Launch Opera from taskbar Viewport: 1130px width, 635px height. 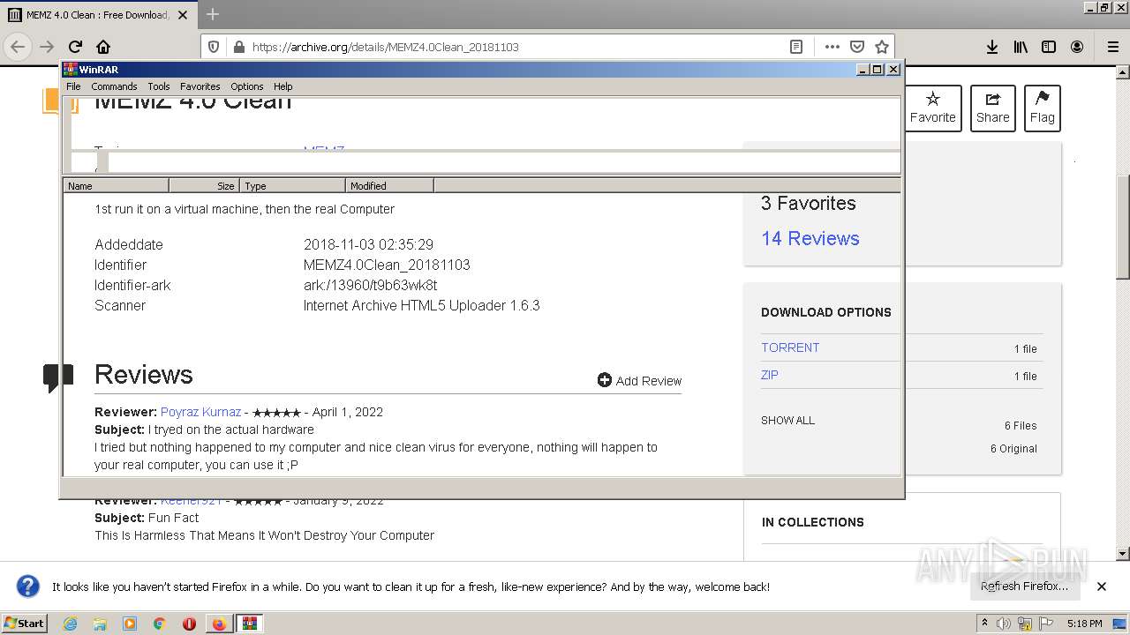(189, 624)
